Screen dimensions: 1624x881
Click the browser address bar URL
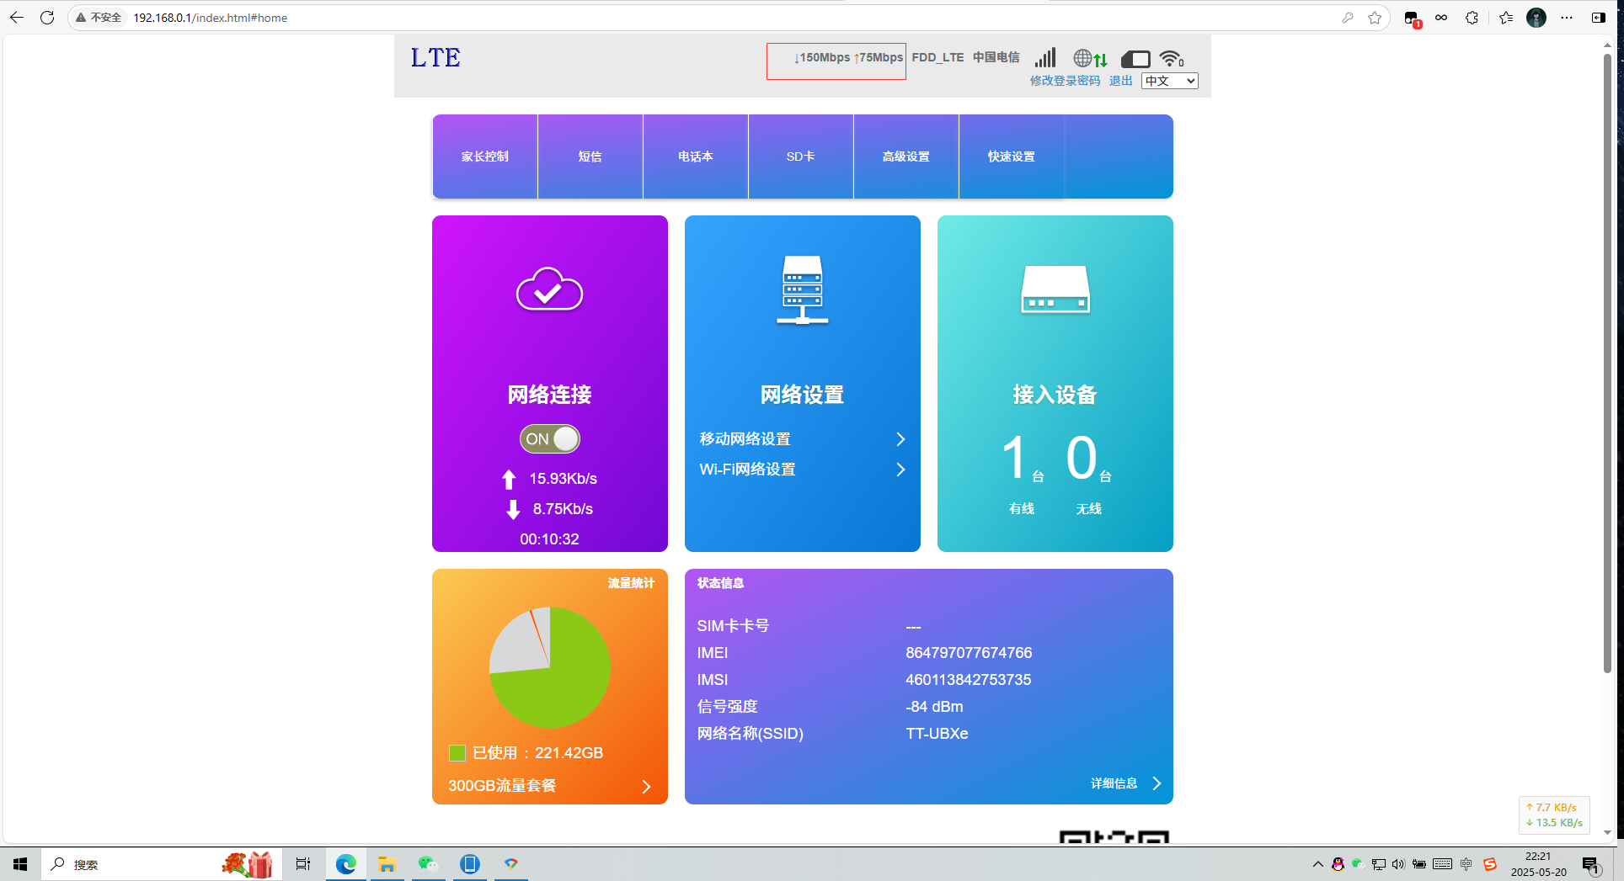pos(210,18)
